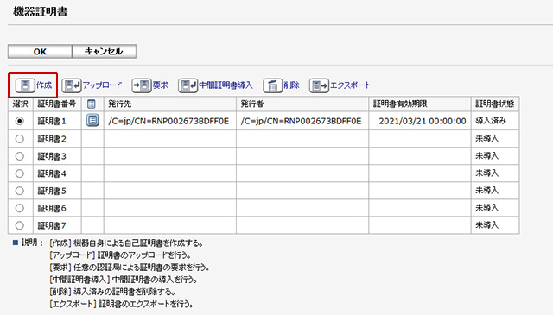Click the 導入済み status cell
Viewport: 553px width, 315px height.
(x=491, y=121)
